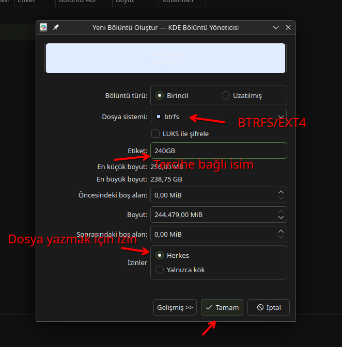Image resolution: width=342 pixels, height=347 pixels.
Task: Increase Öncesindeki boş alan value
Action: tap(281, 192)
